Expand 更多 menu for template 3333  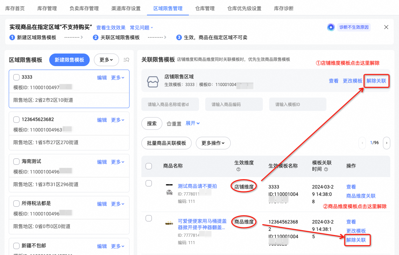pyautogui.click(x=118, y=78)
